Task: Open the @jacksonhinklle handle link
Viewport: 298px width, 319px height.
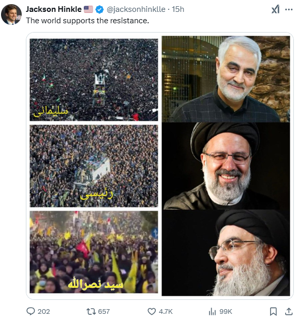Action: pyautogui.click(x=136, y=9)
